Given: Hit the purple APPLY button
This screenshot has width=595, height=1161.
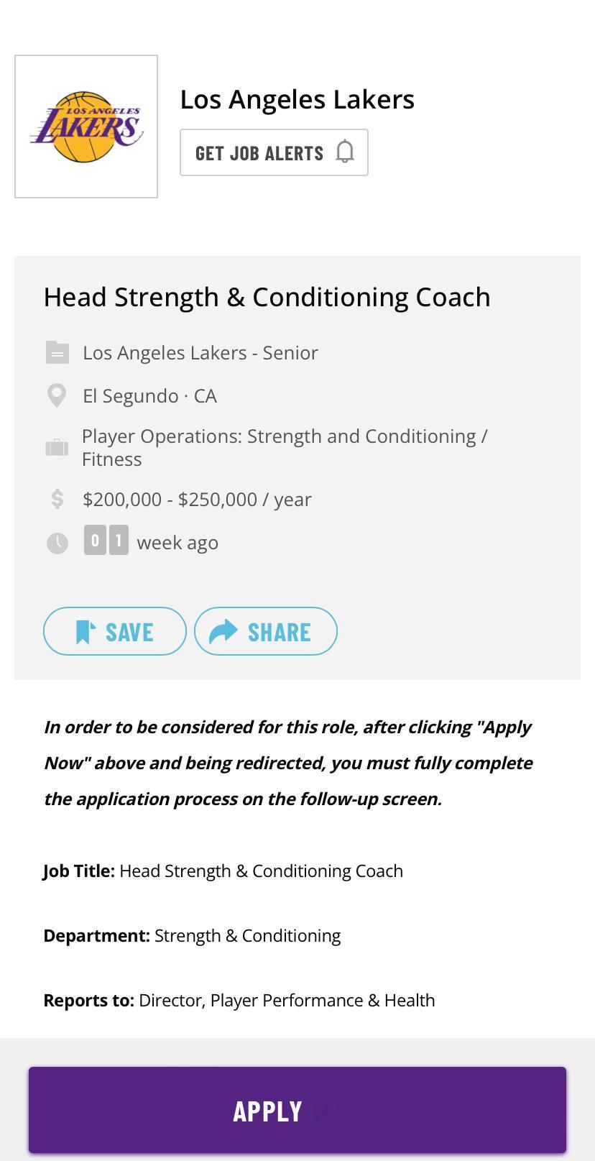Looking at the screenshot, I should pyautogui.click(x=297, y=1110).
